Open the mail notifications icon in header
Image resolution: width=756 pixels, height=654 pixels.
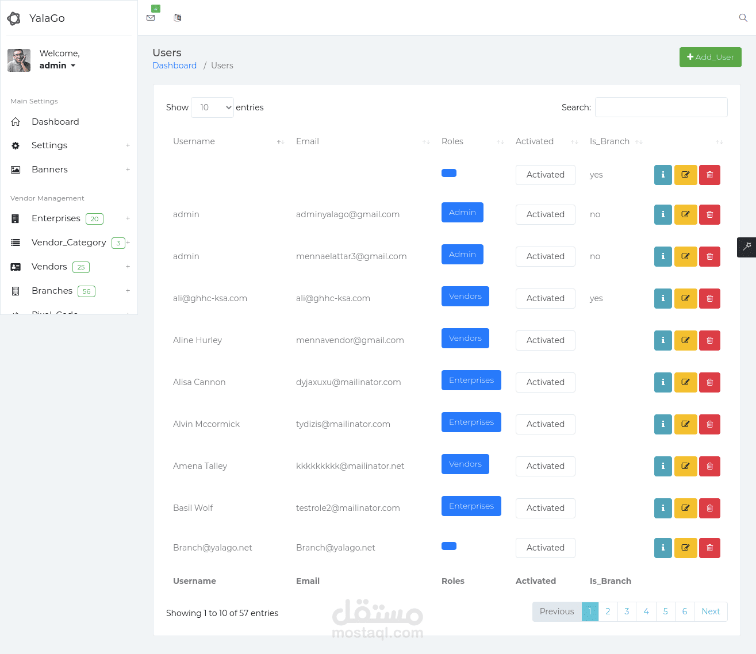151,18
